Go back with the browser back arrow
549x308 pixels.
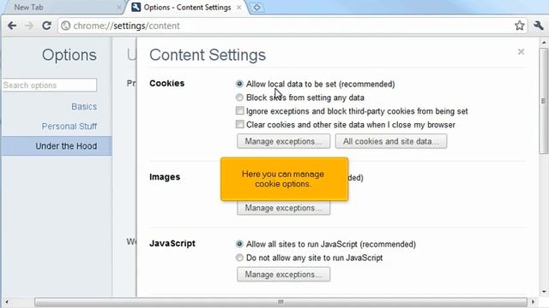pyautogui.click(x=12, y=26)
